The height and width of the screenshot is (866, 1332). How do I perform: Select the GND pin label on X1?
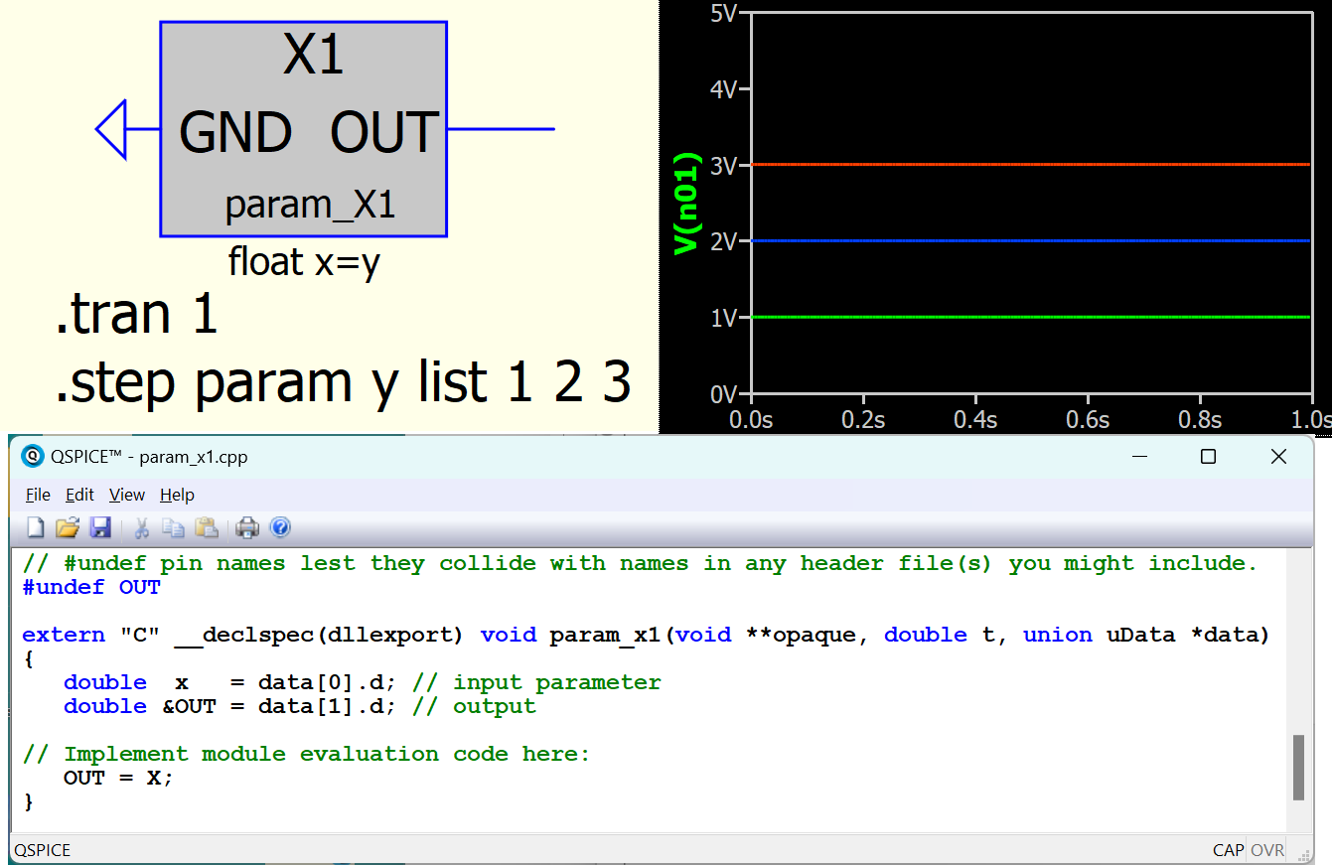236,133
